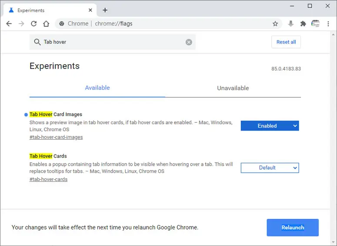
Task: Open the Chrome three-dot menu
Action: coord(328,23)
